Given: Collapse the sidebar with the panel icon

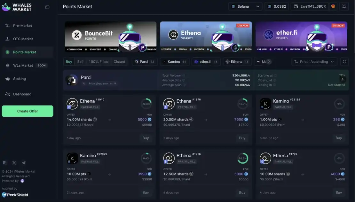Looking at the screenshot, I should [x=47, y=7].
